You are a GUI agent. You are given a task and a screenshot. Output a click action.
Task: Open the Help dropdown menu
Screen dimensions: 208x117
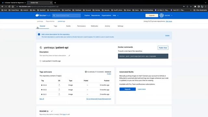(x=115, y=15)
